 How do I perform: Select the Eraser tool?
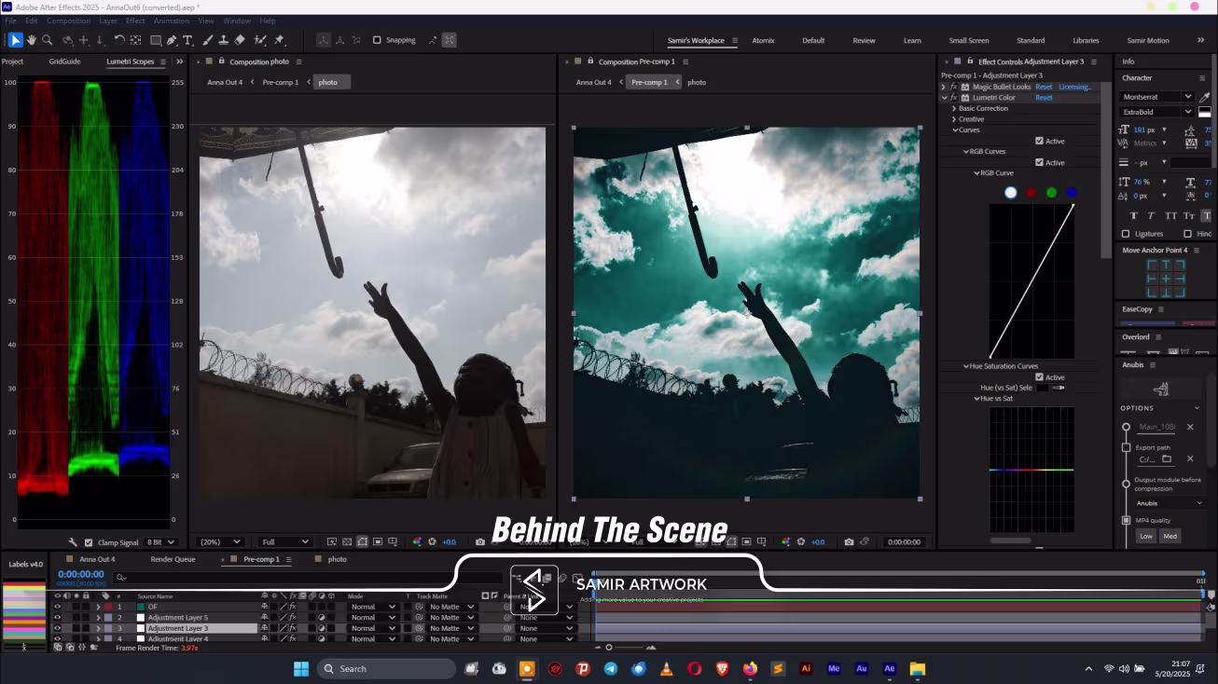[x=240, y=40]
